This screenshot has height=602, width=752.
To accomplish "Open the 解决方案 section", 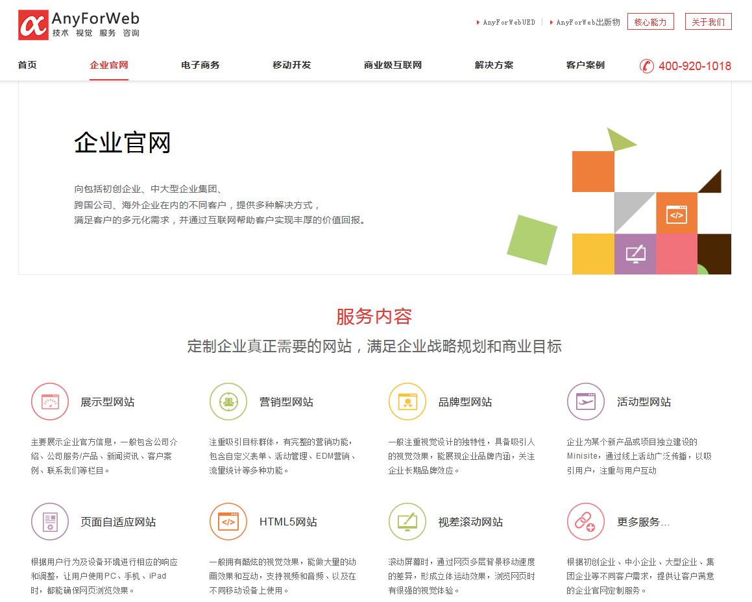I will [x=494, y=65].
